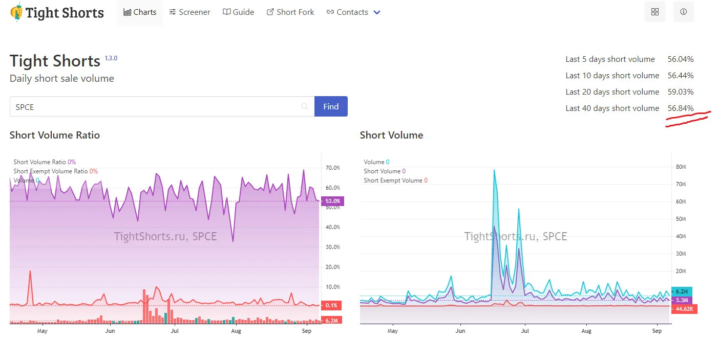
Task: Select the 56.44% ten-day value
Action: [681, 76]
